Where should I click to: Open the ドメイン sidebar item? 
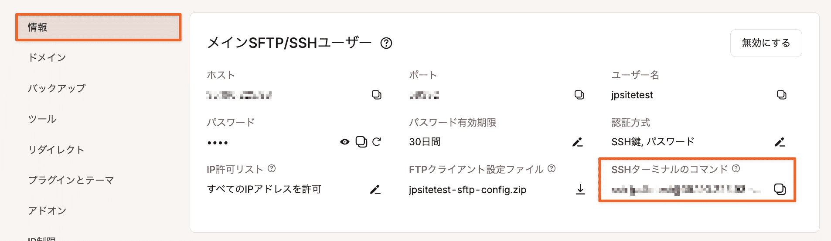tap(47, 58)
